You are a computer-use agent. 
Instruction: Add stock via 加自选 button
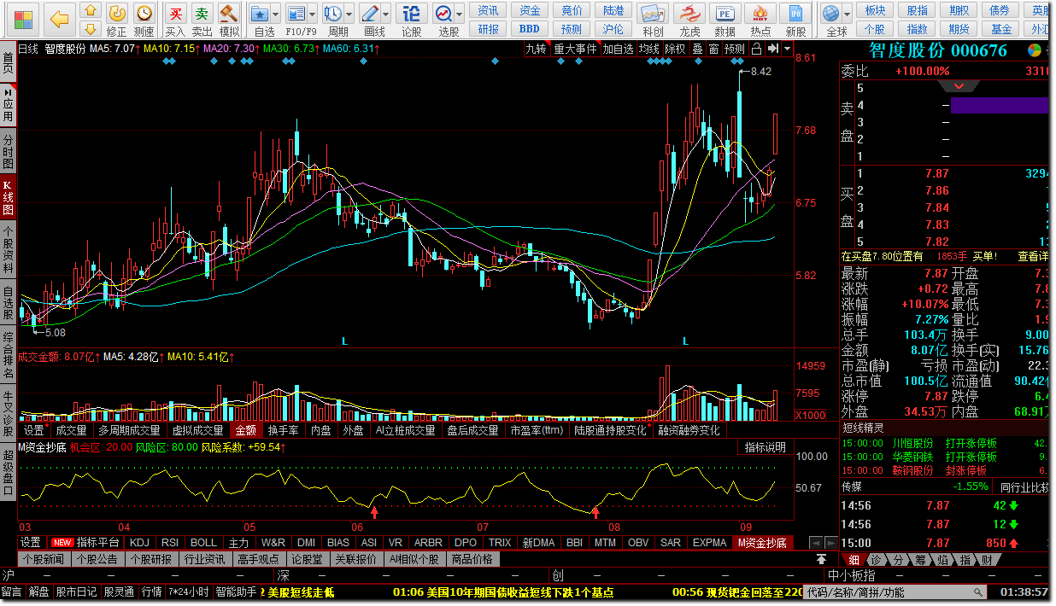coord(618,49)
